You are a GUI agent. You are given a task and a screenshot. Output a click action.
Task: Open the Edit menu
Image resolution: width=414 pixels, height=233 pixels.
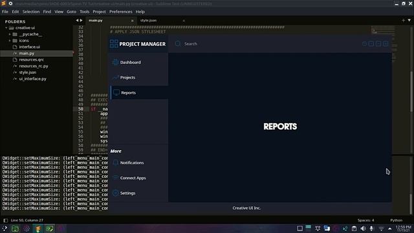16,12
